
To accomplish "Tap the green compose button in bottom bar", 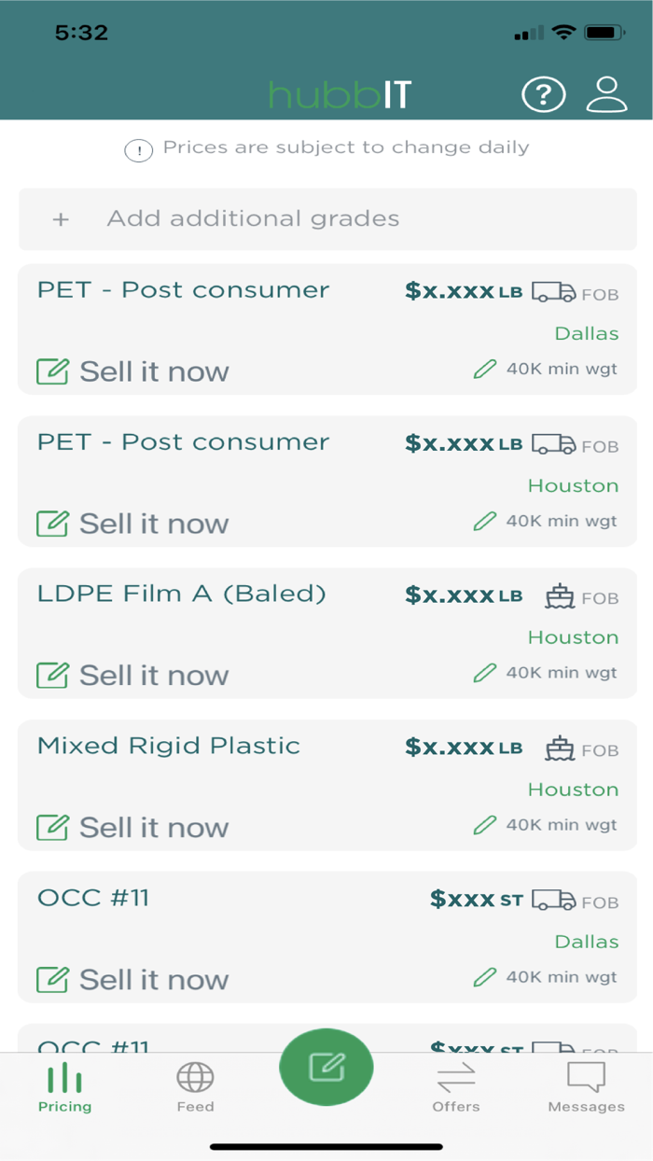I will point(326,1067).
